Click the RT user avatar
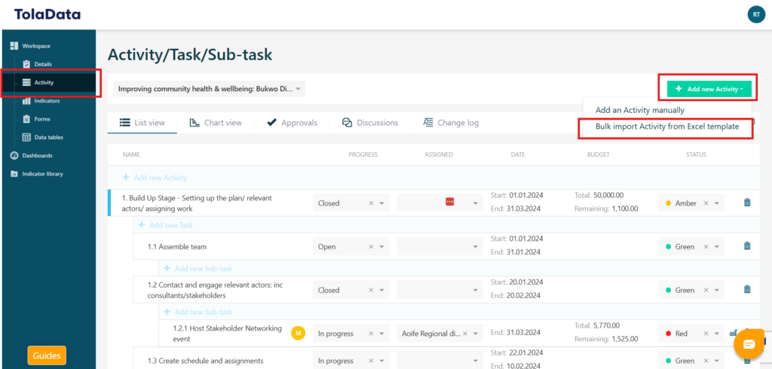Image resolution: width=772 pixels, height=369 pixels. coord(755,14)
